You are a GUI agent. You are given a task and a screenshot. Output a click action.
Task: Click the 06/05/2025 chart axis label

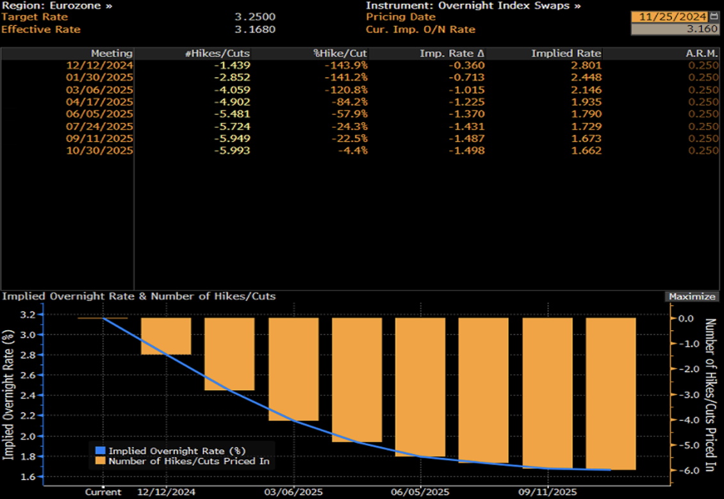pos(420,492)
